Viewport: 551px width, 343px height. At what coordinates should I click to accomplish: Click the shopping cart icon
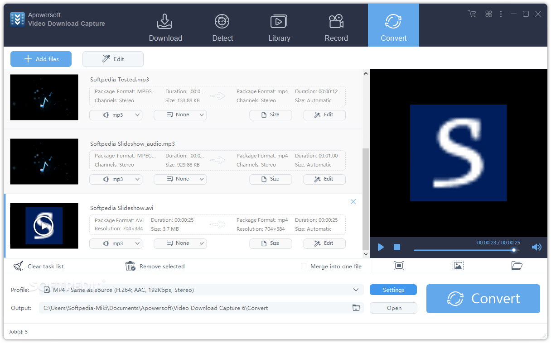tap(472, 14)
